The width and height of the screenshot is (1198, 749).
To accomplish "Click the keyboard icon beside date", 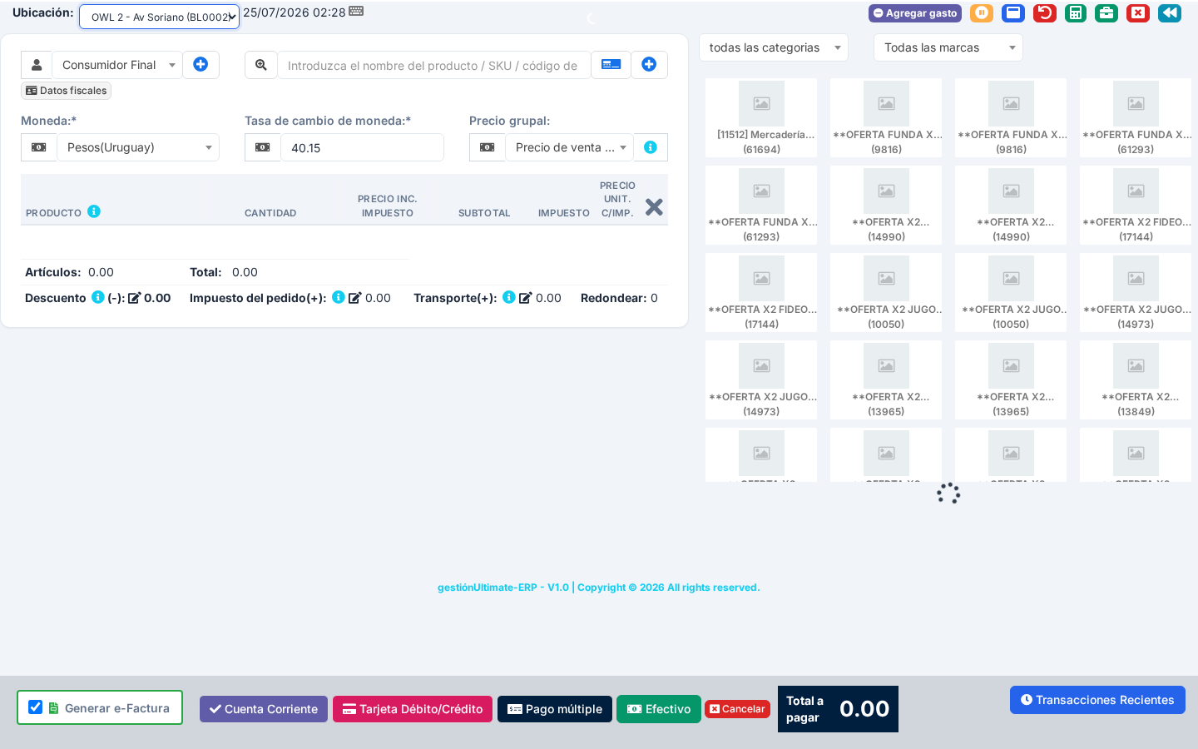I will click(x=356, y=12).
